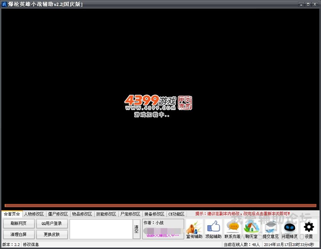Open the 聊天室 house icon

[x=251, y=229]
